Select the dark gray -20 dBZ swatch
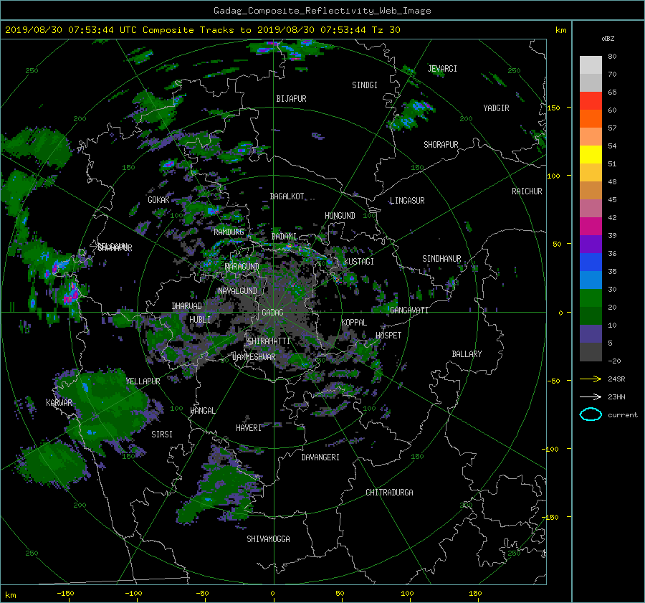The height and width of the screenshot is (603, 645). [591, 352]
